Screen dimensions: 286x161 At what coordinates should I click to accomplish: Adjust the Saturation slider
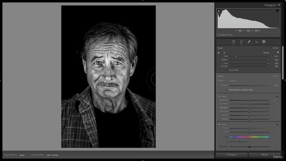point(249,147)
